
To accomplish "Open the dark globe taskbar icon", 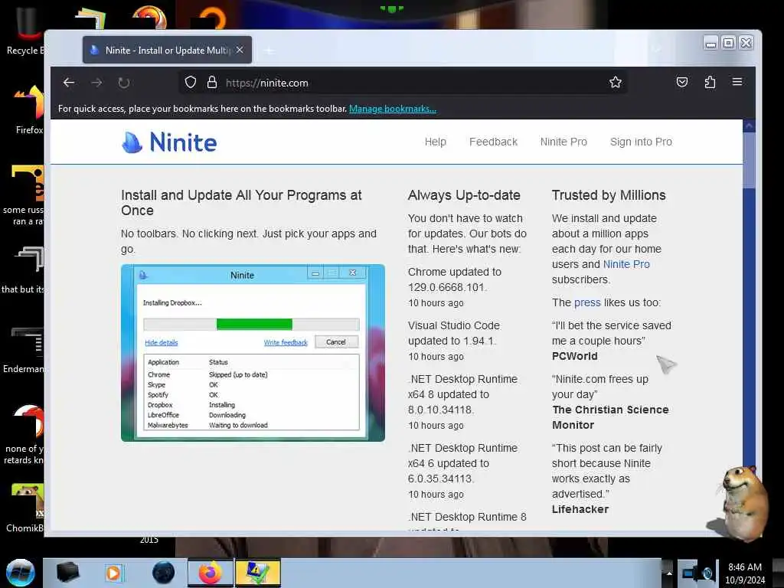I will point(164,573).
